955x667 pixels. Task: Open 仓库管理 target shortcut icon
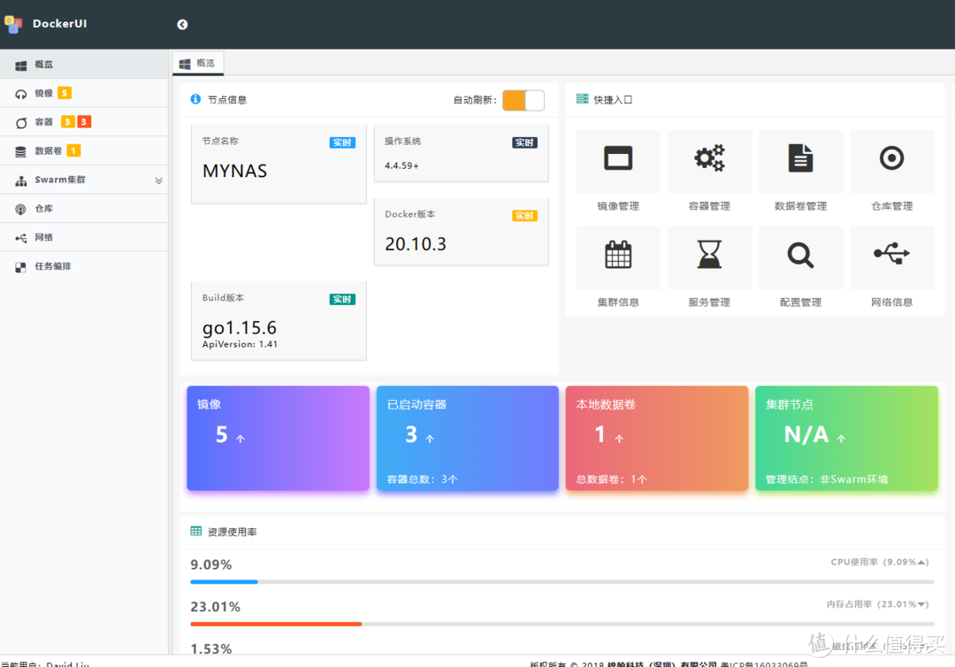(891, 158)
